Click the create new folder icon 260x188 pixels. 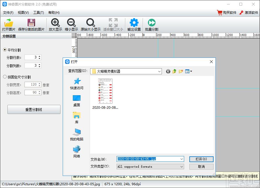[x=181, y=71]
